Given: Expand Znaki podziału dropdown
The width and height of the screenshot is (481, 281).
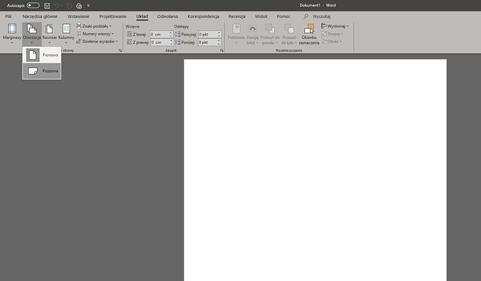Looking at the screenshot, I should coord(94,26).
